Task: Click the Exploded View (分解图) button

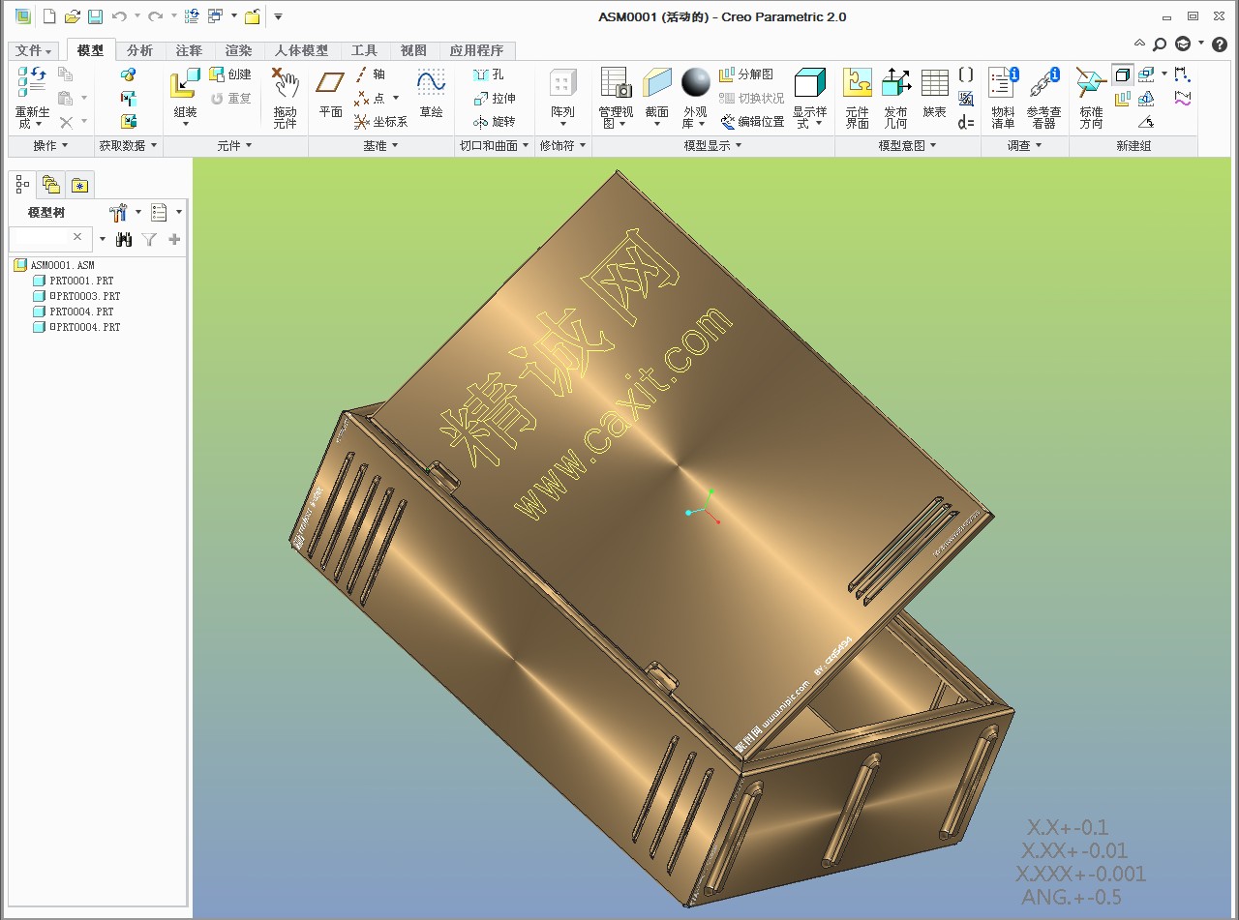Action: [746, 74]
